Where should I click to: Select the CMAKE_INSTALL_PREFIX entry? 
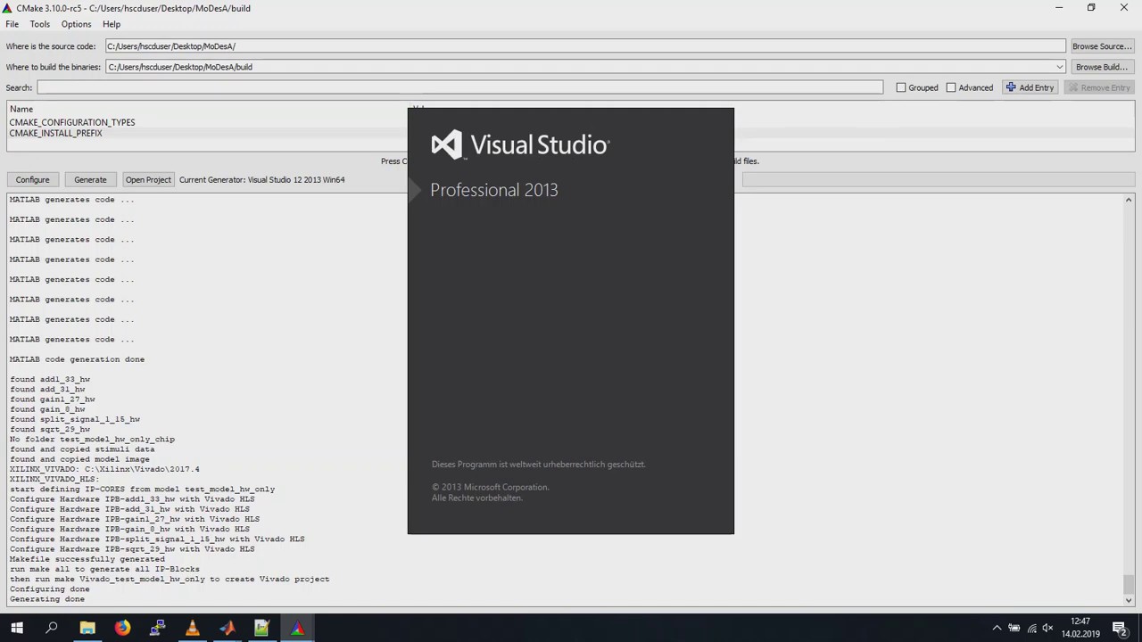click(55, 133)
